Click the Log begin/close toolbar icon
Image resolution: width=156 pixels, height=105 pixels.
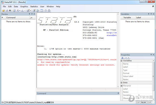pos(14,10)
